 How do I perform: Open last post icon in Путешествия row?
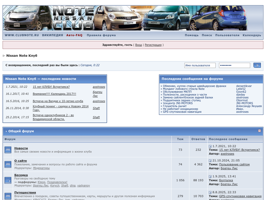(x=210, y=192)
